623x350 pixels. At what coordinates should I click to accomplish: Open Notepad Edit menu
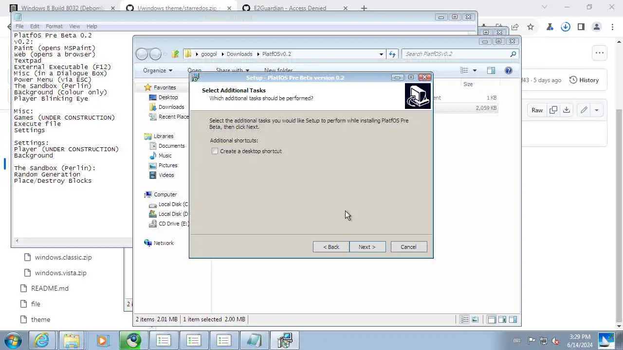coord(35,26)
